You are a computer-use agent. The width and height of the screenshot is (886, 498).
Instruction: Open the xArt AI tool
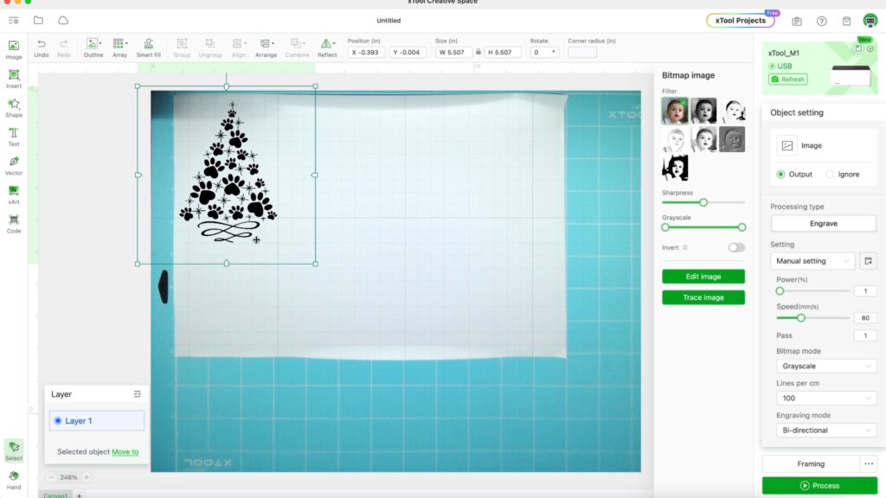[x=14, y=195]
